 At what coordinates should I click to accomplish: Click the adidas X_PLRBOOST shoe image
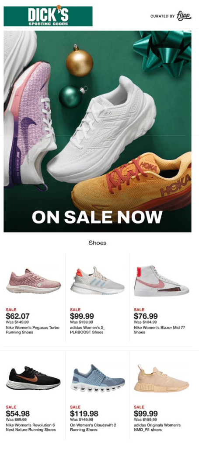point(98,281)
